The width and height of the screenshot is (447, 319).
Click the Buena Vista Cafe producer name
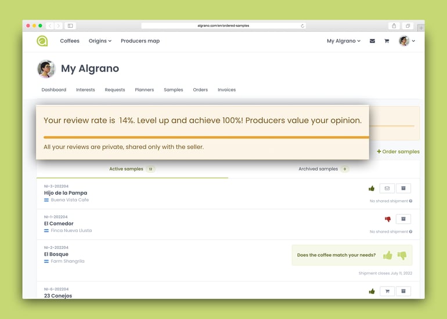pos(70,200)
